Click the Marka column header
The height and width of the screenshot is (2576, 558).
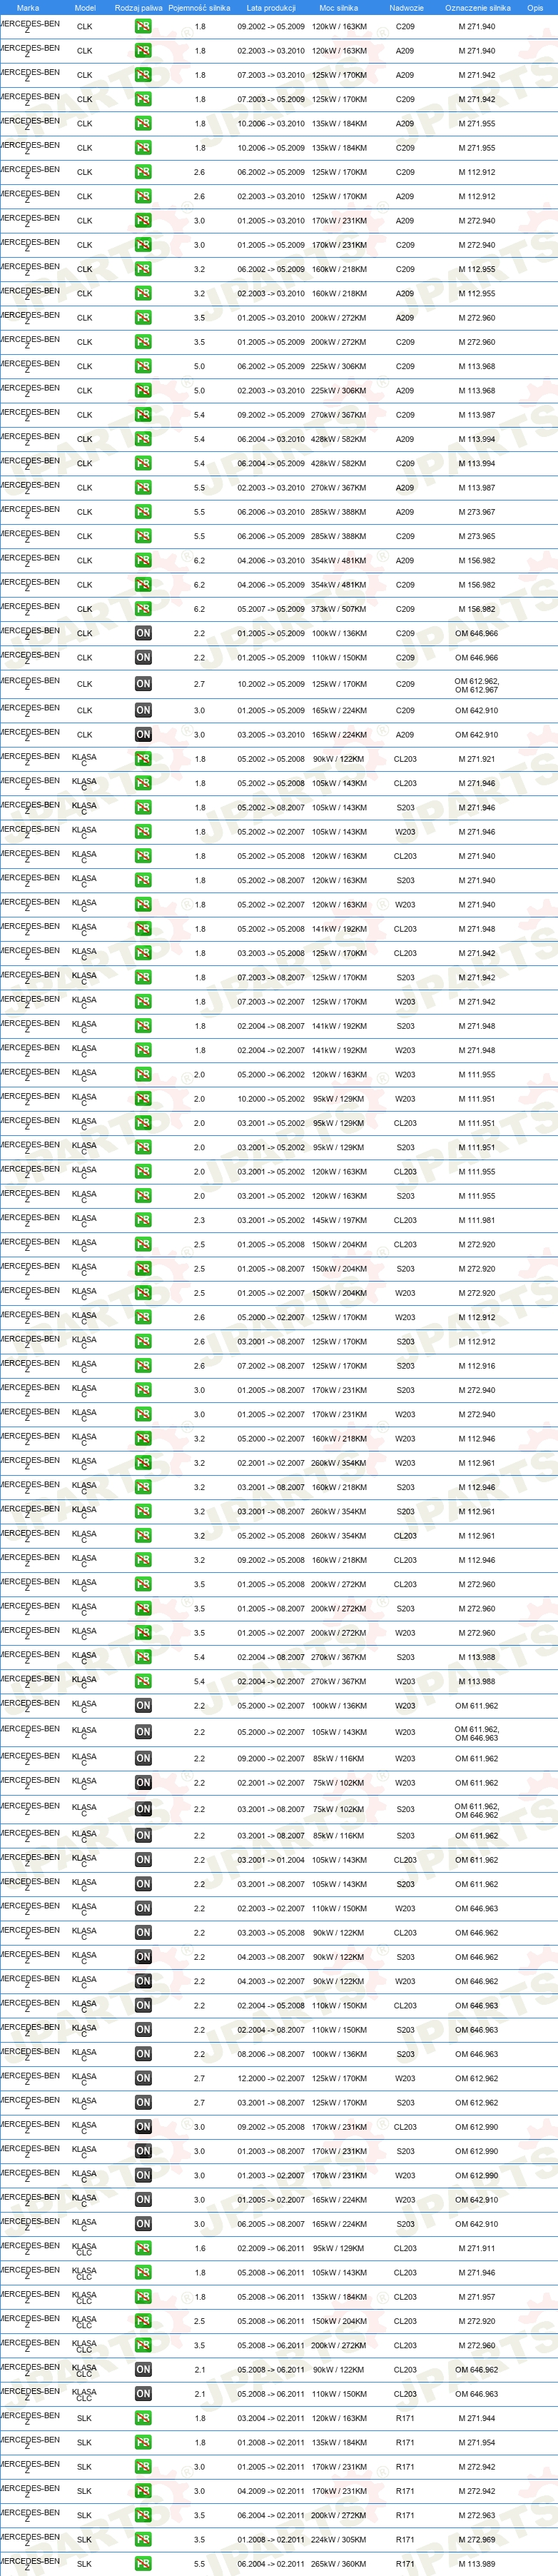coord(28,7)
